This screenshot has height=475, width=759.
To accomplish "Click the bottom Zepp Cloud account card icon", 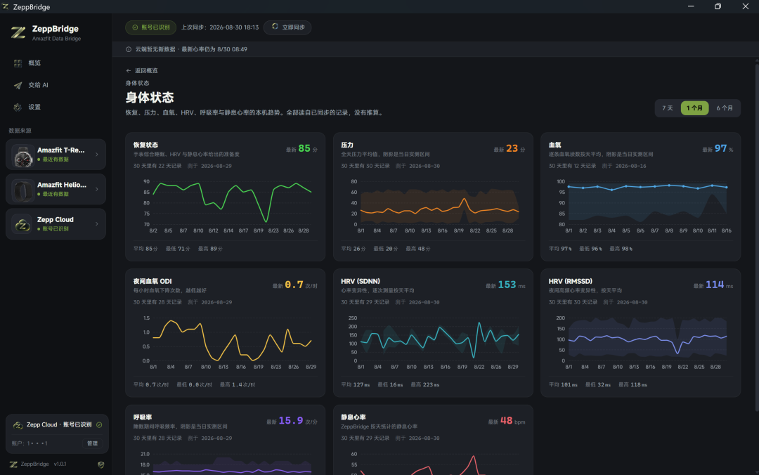I will pyautogui.click(x=18, y=425).
